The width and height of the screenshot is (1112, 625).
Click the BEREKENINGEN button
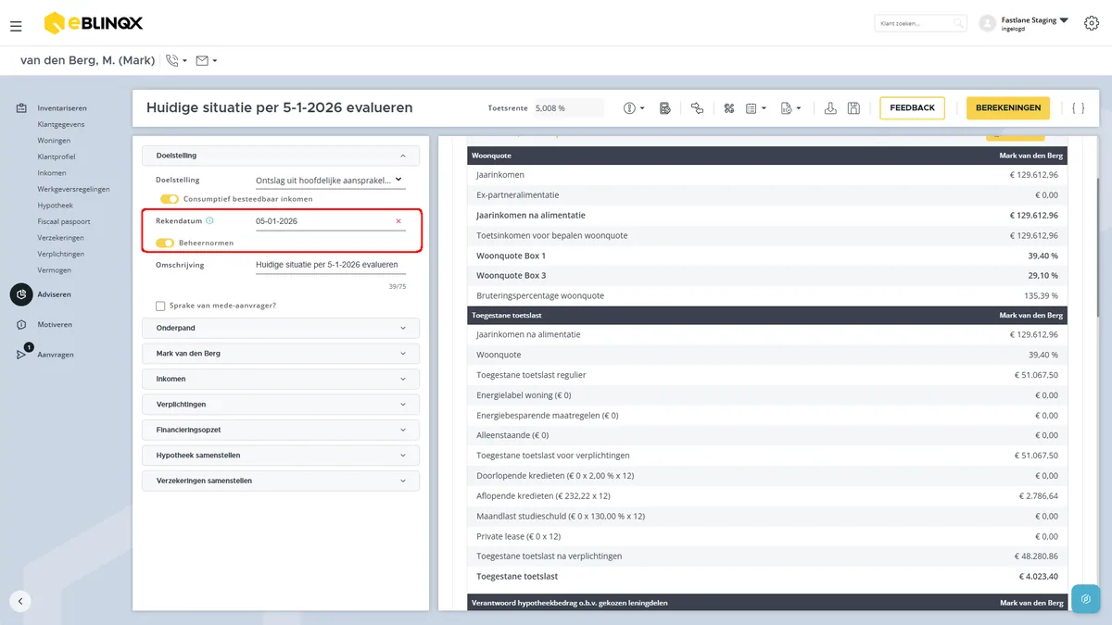tap(1008, 108)
